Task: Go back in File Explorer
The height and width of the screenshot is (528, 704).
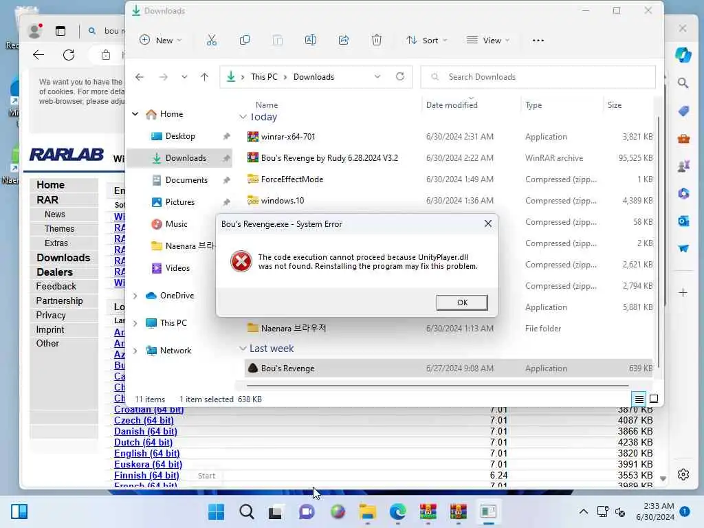Action: 140,77
